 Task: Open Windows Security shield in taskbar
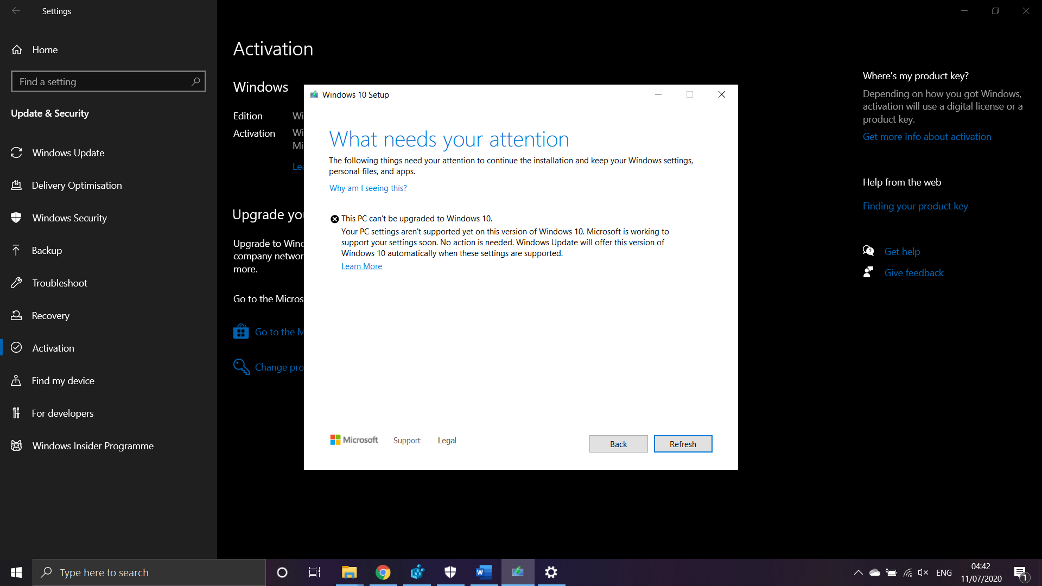coord(450,572)
